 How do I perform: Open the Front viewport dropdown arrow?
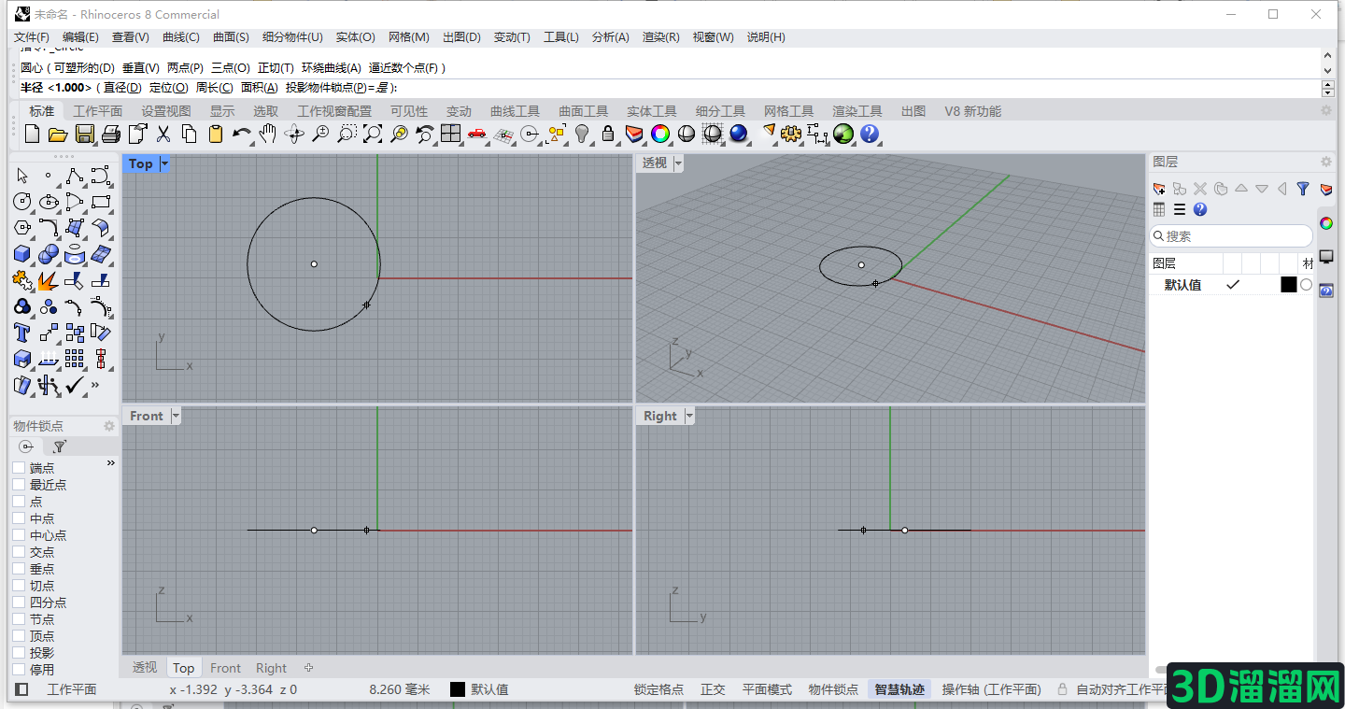coord(175,416)
